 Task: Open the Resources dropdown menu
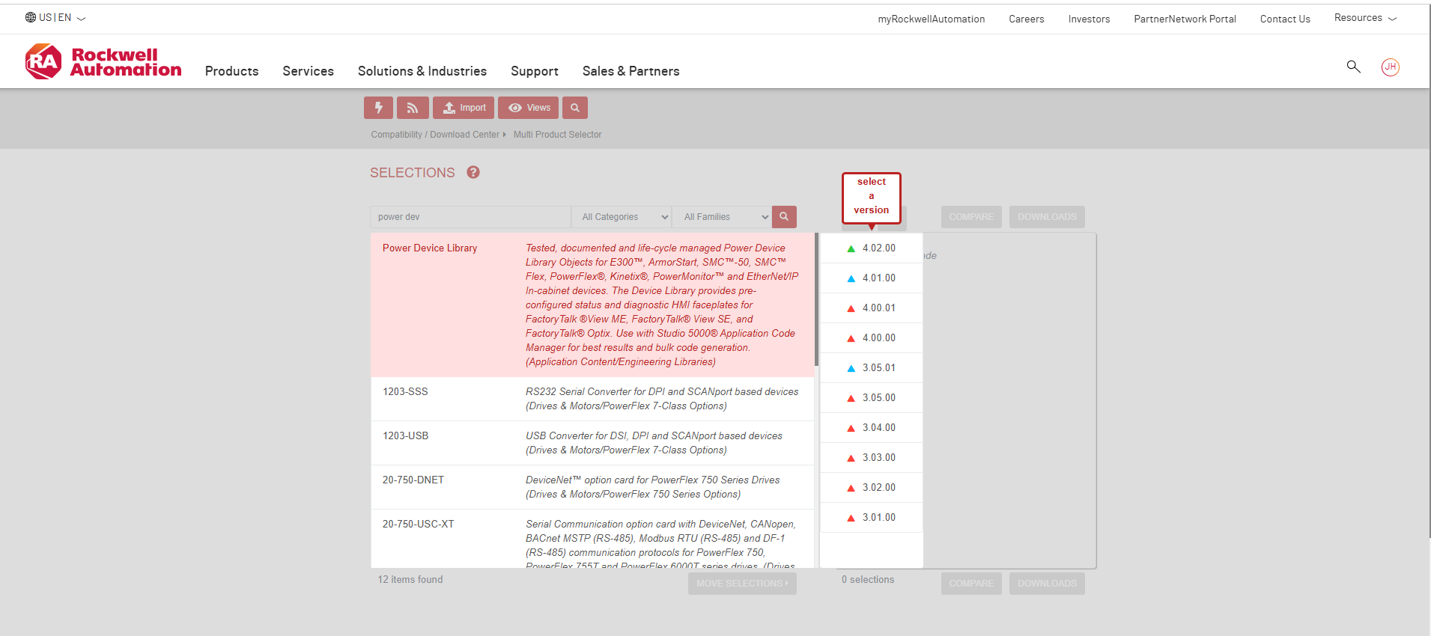coord(1365,18)
